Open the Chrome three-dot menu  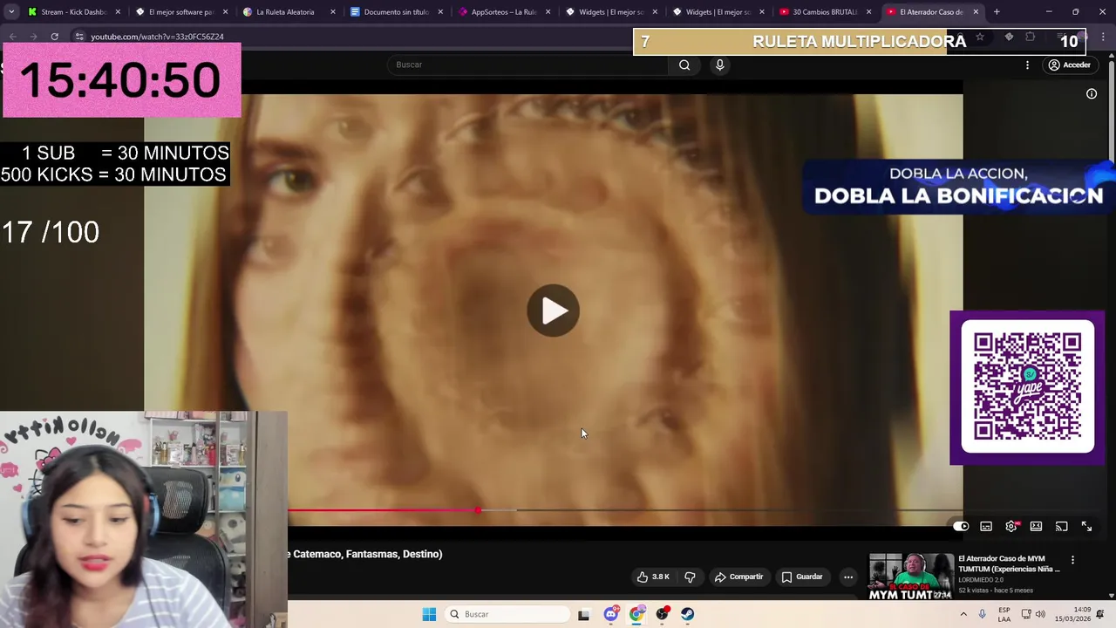(1103, 37)
